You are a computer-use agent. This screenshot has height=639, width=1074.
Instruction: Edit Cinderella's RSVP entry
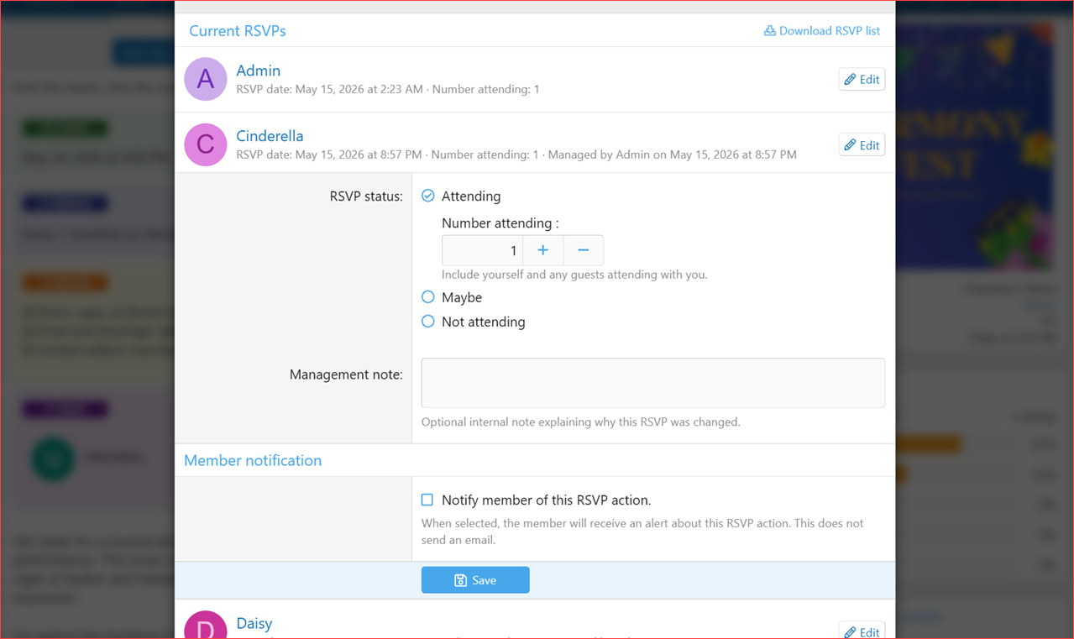(x=862, y=144)
